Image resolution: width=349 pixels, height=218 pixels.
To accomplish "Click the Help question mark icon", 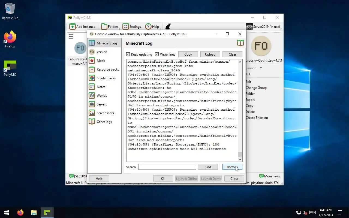I will (148, 26).
